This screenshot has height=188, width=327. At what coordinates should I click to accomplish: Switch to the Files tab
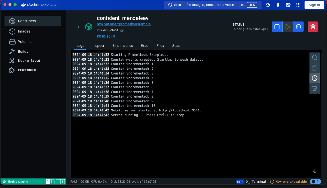point(160,46)
